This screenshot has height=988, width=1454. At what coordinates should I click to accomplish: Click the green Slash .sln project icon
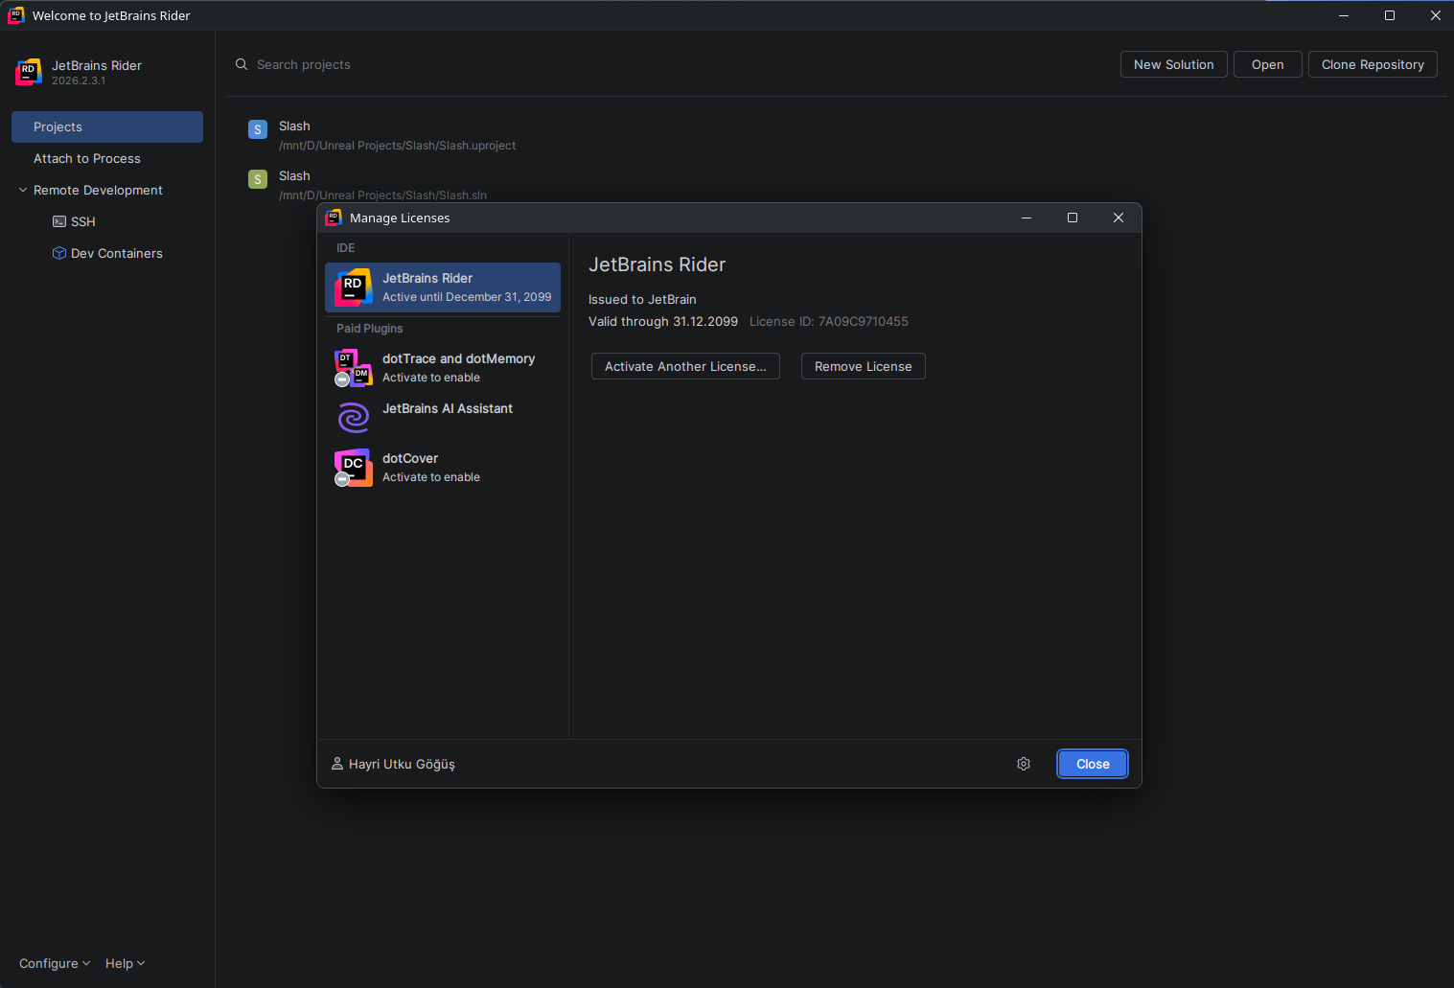coord(258,179)
